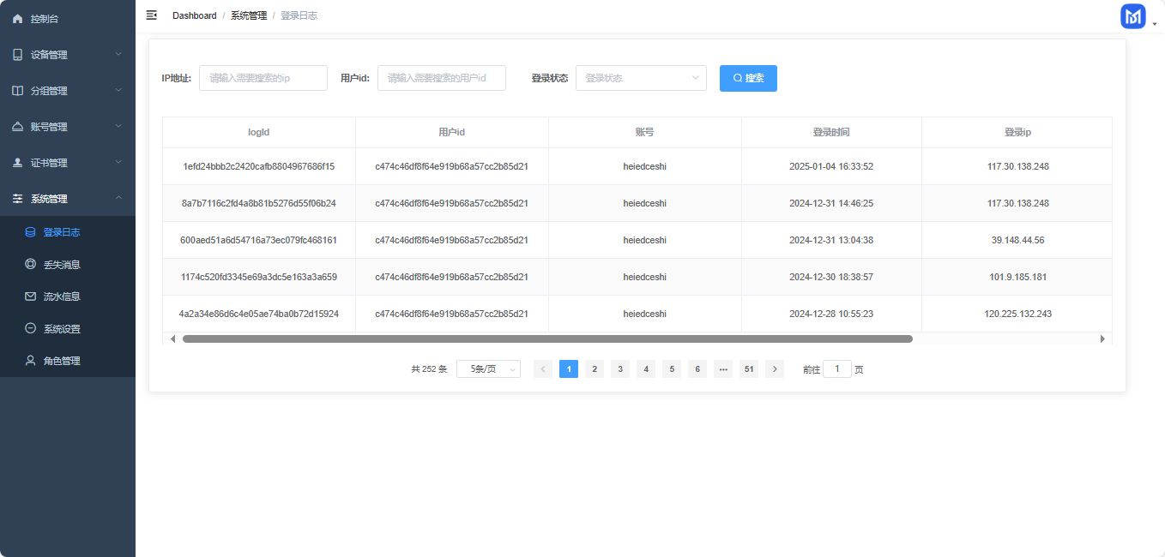
Task: Go to page 51 of results
Action: click(749, 369)
